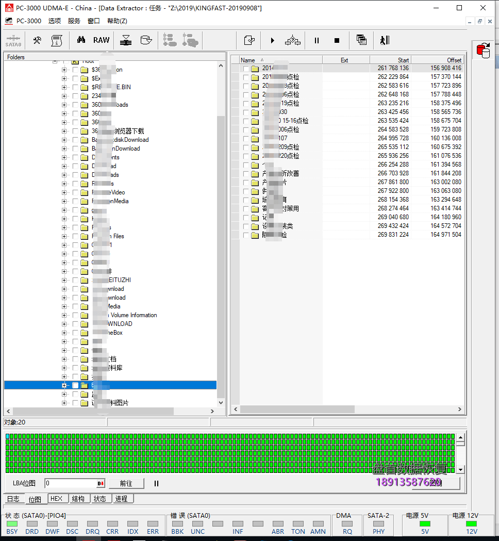Image resolution: width=499 pixels, height=541 pixels.
Task: Click the pause icon in top toolbar
Action: coord(317,40)
